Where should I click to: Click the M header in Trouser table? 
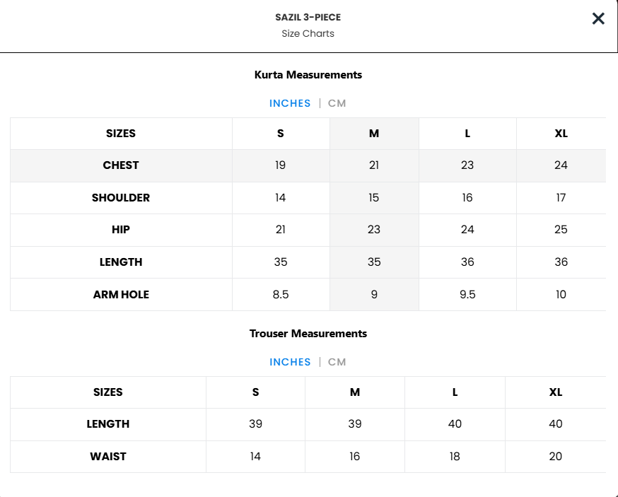[355, 392]
